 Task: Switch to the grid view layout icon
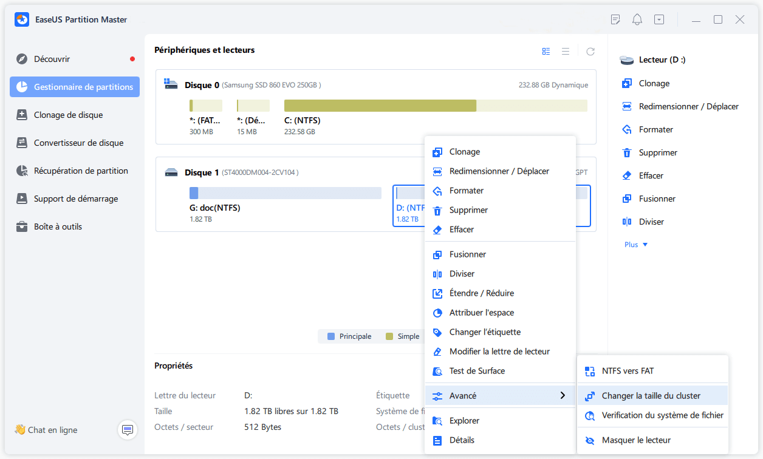pos(546,52)
